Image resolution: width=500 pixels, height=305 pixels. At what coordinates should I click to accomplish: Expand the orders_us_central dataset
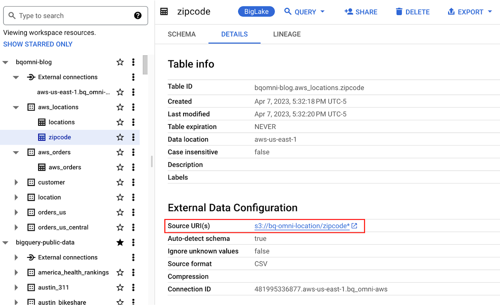(16, 227)
